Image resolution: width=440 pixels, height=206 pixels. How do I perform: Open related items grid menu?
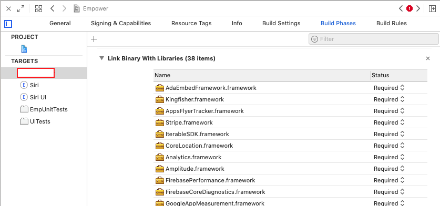(39, 9)
